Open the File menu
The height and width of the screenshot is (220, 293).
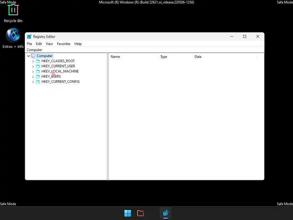[29, 44]
